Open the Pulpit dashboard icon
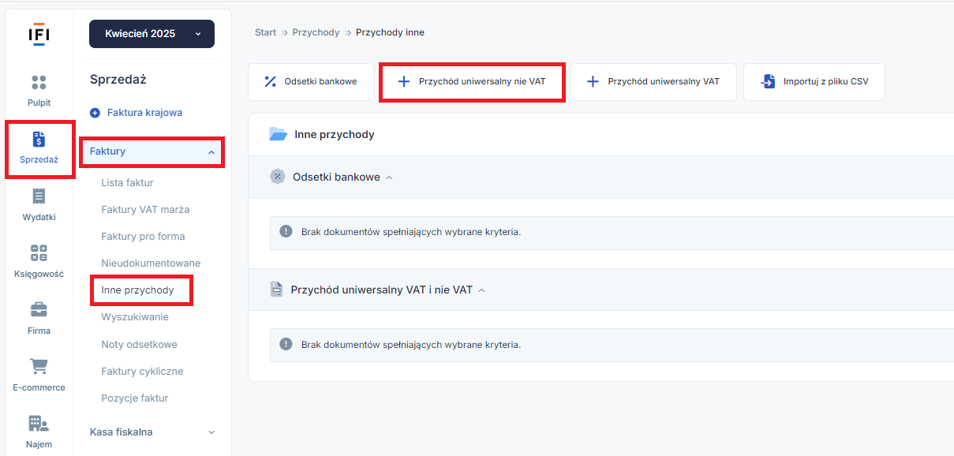Image resolution: width=954 pixels, height=456 pixels. (x=39, y=82)
